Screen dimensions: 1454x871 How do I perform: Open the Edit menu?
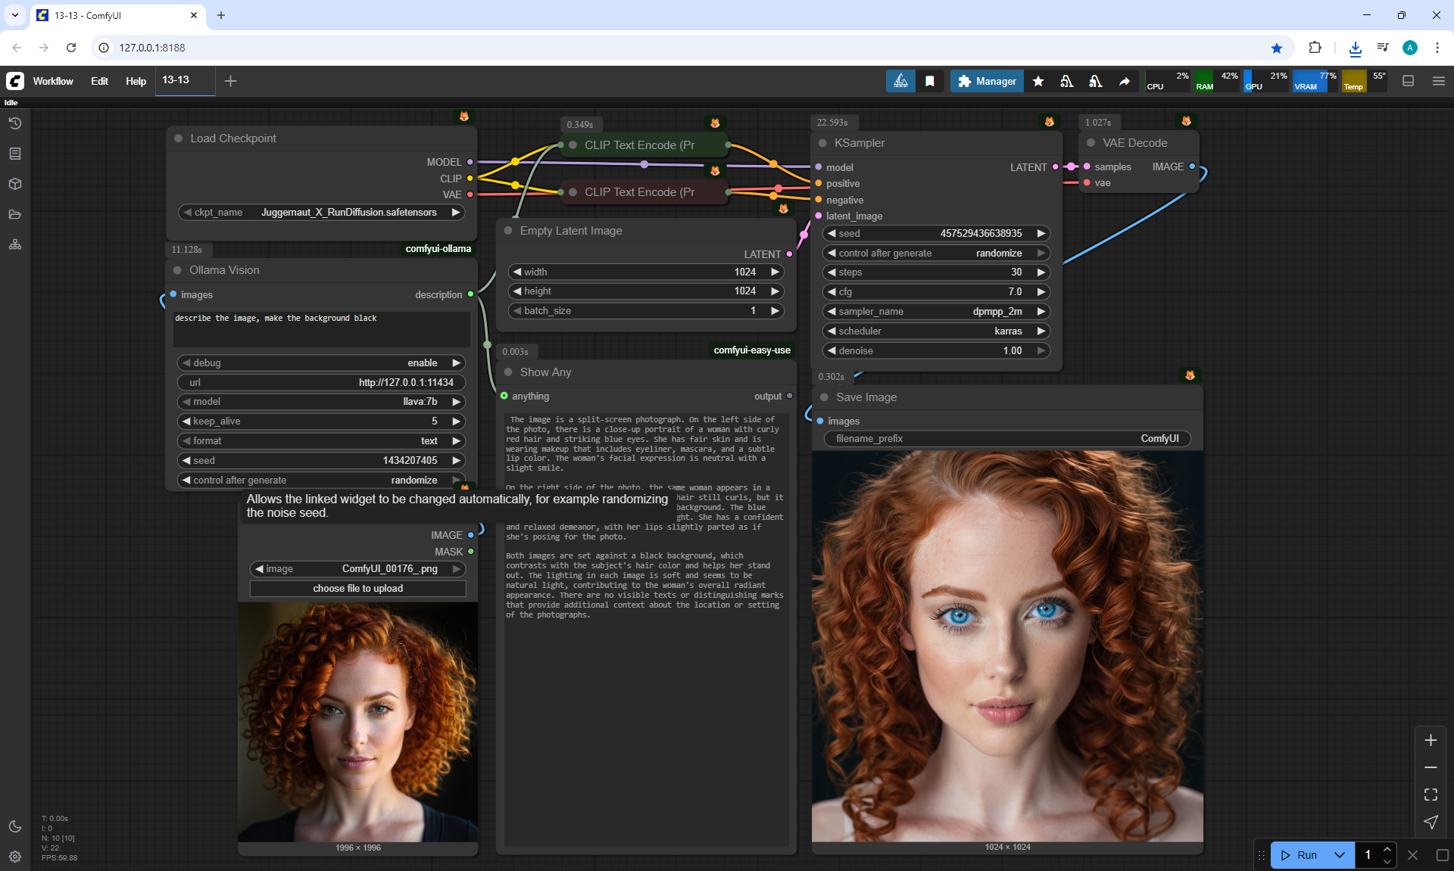pyautogui.click(x=99, y=81)
